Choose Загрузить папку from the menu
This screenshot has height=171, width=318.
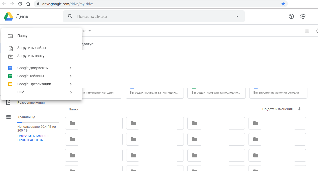click(x=31, y=56)
